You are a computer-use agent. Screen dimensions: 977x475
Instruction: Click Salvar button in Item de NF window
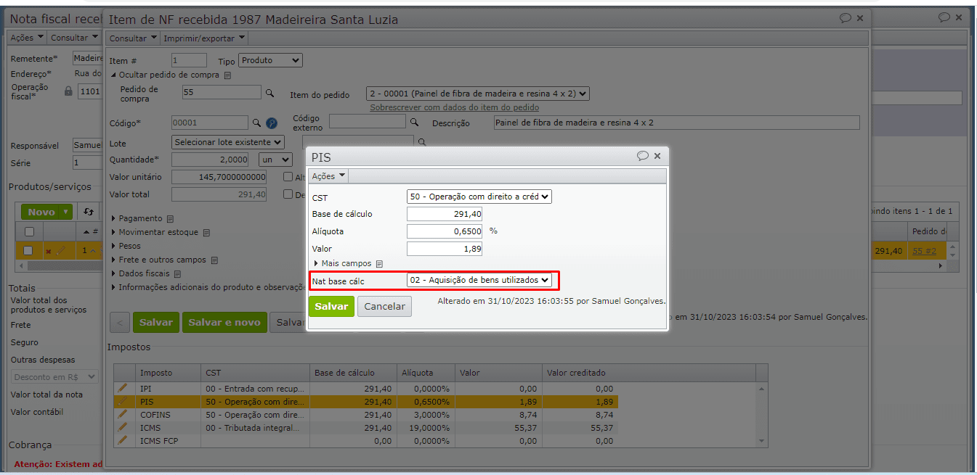coord(156,323)
